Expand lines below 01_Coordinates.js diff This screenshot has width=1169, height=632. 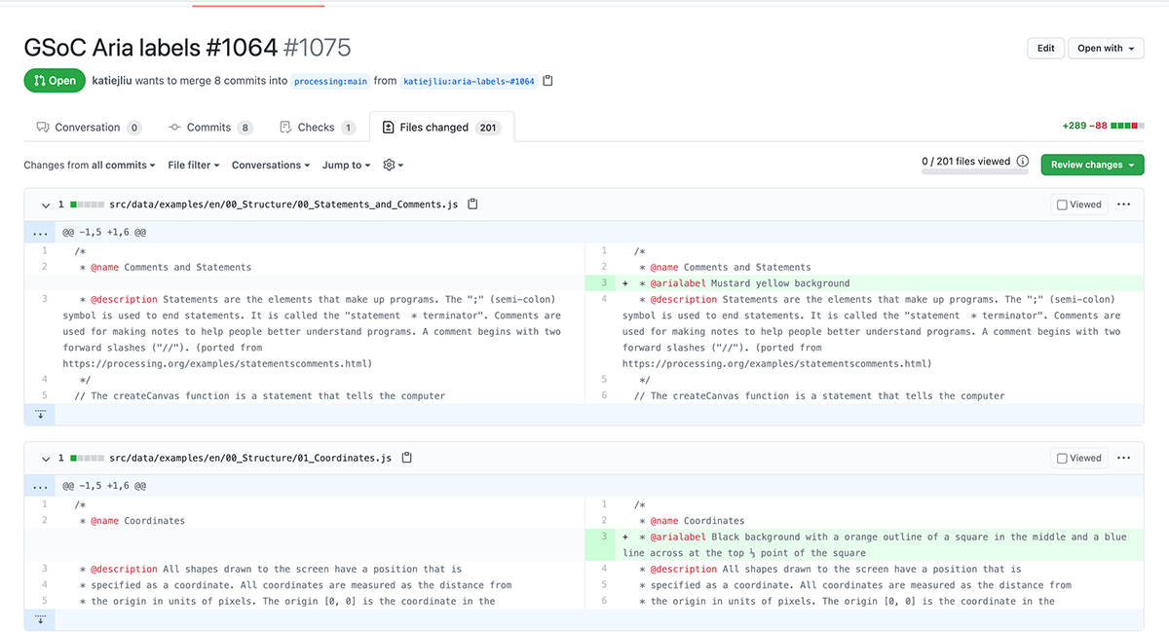pos(40,619)
